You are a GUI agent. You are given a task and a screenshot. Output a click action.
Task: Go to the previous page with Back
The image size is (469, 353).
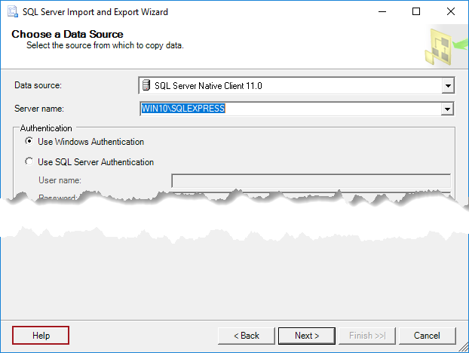coord(246,336)
